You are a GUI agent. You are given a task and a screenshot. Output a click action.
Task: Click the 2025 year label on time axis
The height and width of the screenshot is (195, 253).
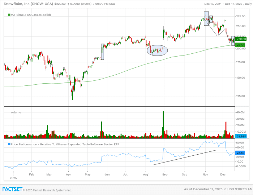(x=13, y=178)
